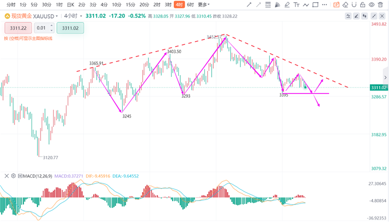Image resolution: width=389 pixels, height=222 pixels.
Task: Click the 3452.37 high price label
Action: click(214, 37)
